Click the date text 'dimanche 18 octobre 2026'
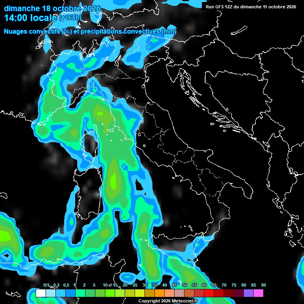Image resolution: width=304 pixels, height=304 pixels. [x=52, y=8]
